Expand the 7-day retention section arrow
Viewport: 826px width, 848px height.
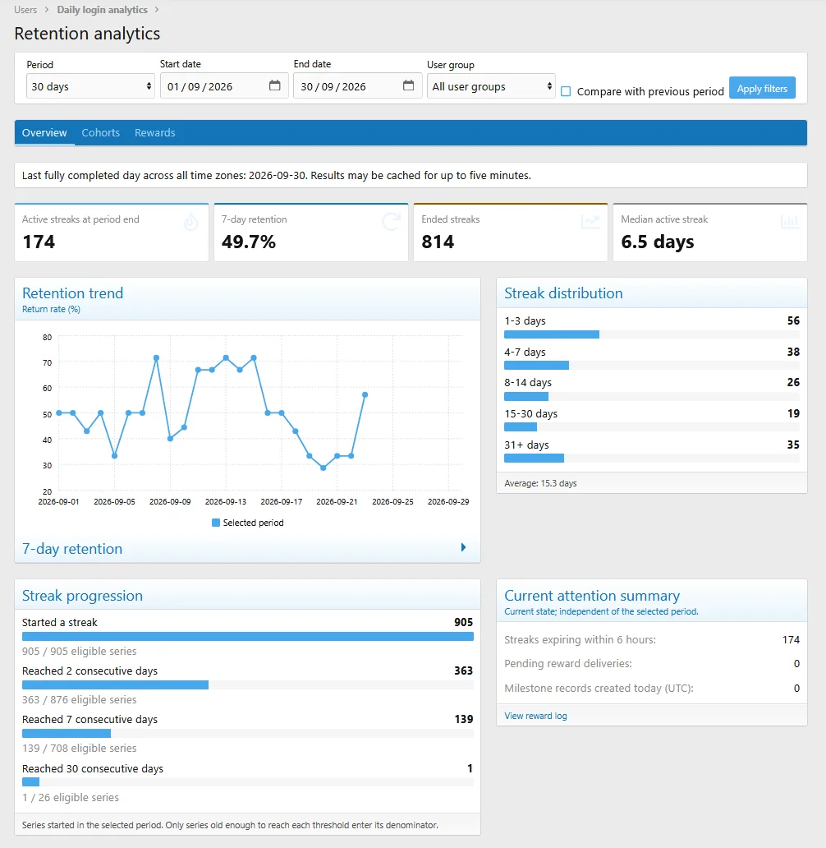463,547
